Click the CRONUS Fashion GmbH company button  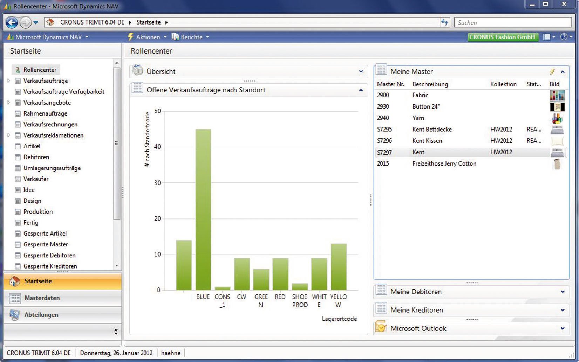click(x=503, y=37)
